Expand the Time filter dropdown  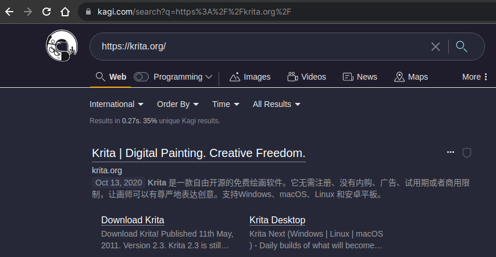(x=226, y=104)
